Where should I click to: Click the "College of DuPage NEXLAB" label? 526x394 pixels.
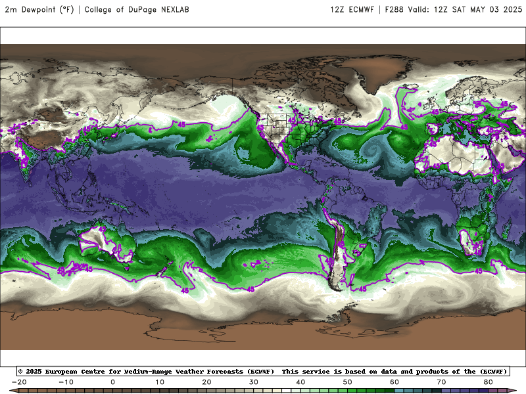pos(137,9)
